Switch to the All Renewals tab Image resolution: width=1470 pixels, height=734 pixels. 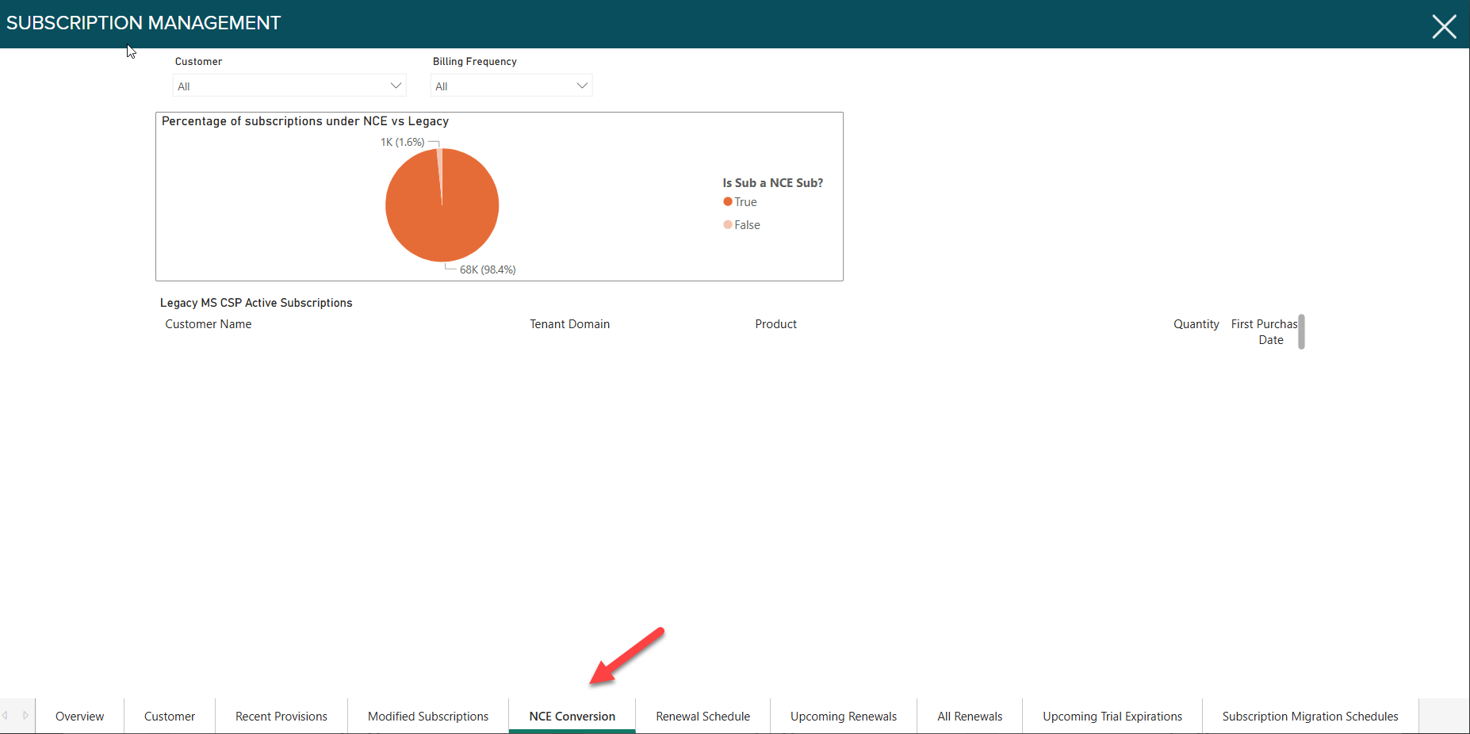pos(969,716)
